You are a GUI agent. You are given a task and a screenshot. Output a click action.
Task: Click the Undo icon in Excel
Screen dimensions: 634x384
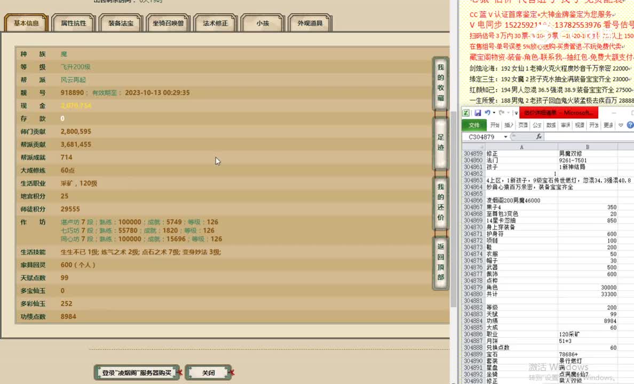pos(487,113)
